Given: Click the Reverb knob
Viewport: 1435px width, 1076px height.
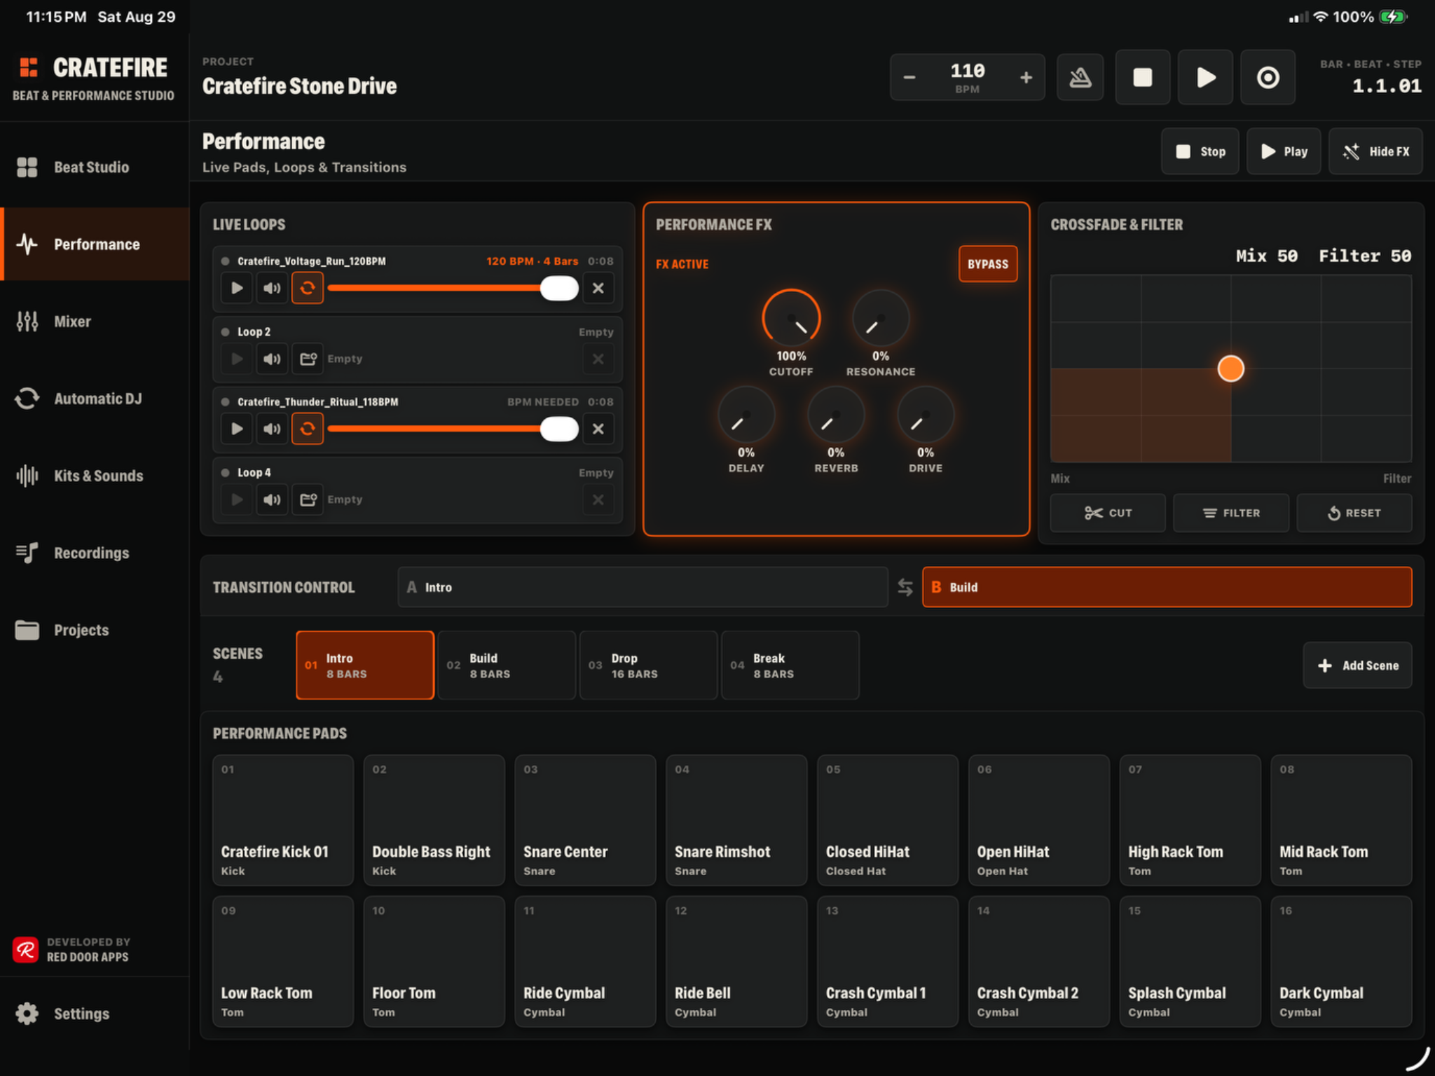Looking at the screenshot, I should pos(835,415).
